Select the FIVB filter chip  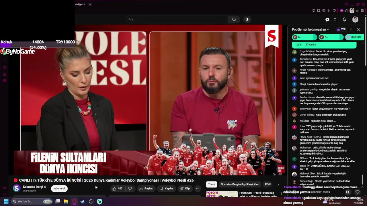268,185
